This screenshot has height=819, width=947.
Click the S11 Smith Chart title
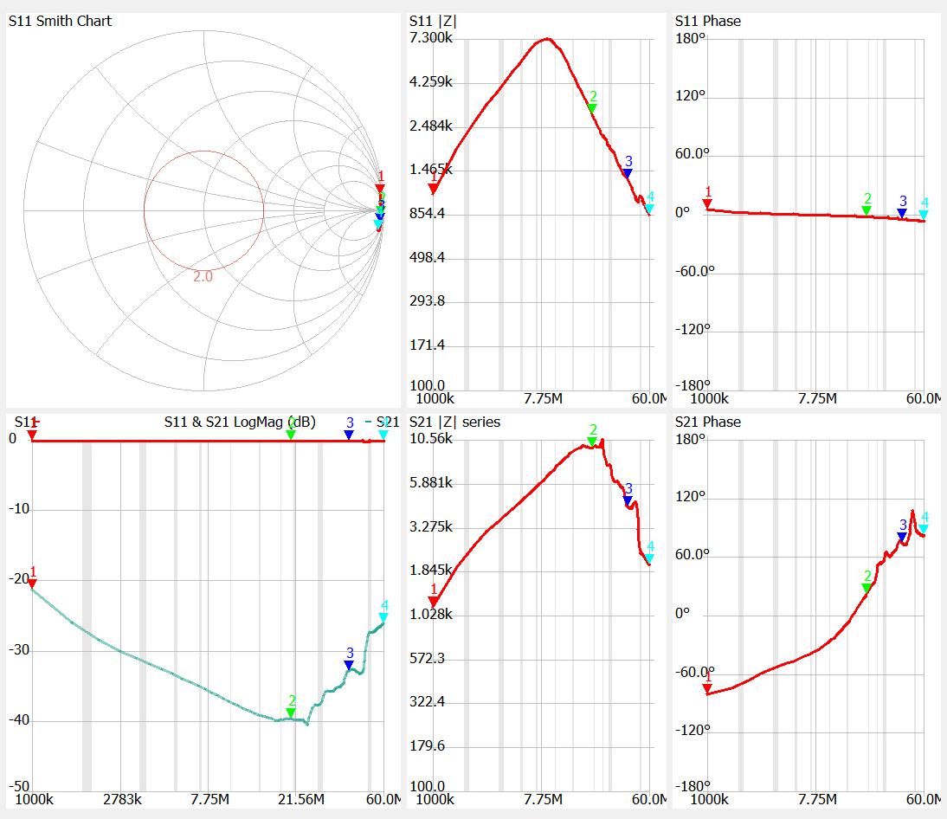click(x=61, y=21)
